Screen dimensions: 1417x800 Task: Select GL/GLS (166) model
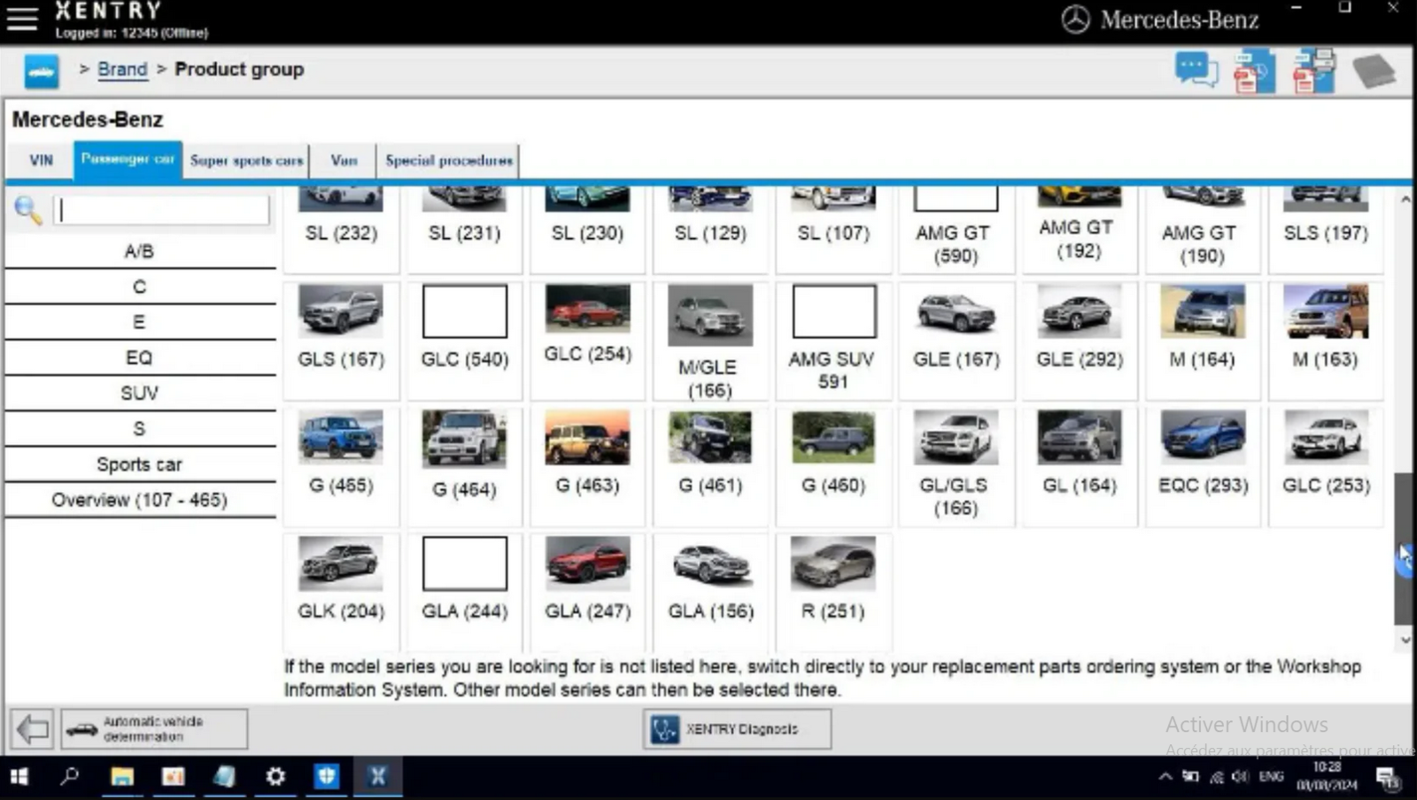[956, 465]
